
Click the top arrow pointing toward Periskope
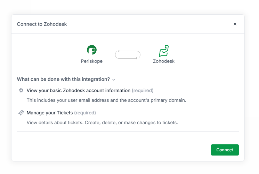click(127, 51)
